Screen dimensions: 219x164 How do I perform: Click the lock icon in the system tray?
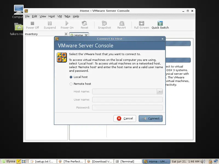210,162
